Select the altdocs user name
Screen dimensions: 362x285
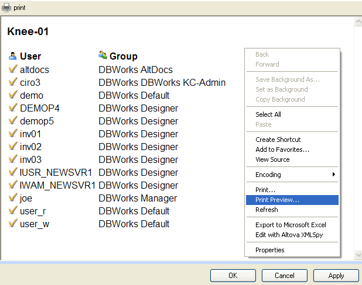pos(35,69)
